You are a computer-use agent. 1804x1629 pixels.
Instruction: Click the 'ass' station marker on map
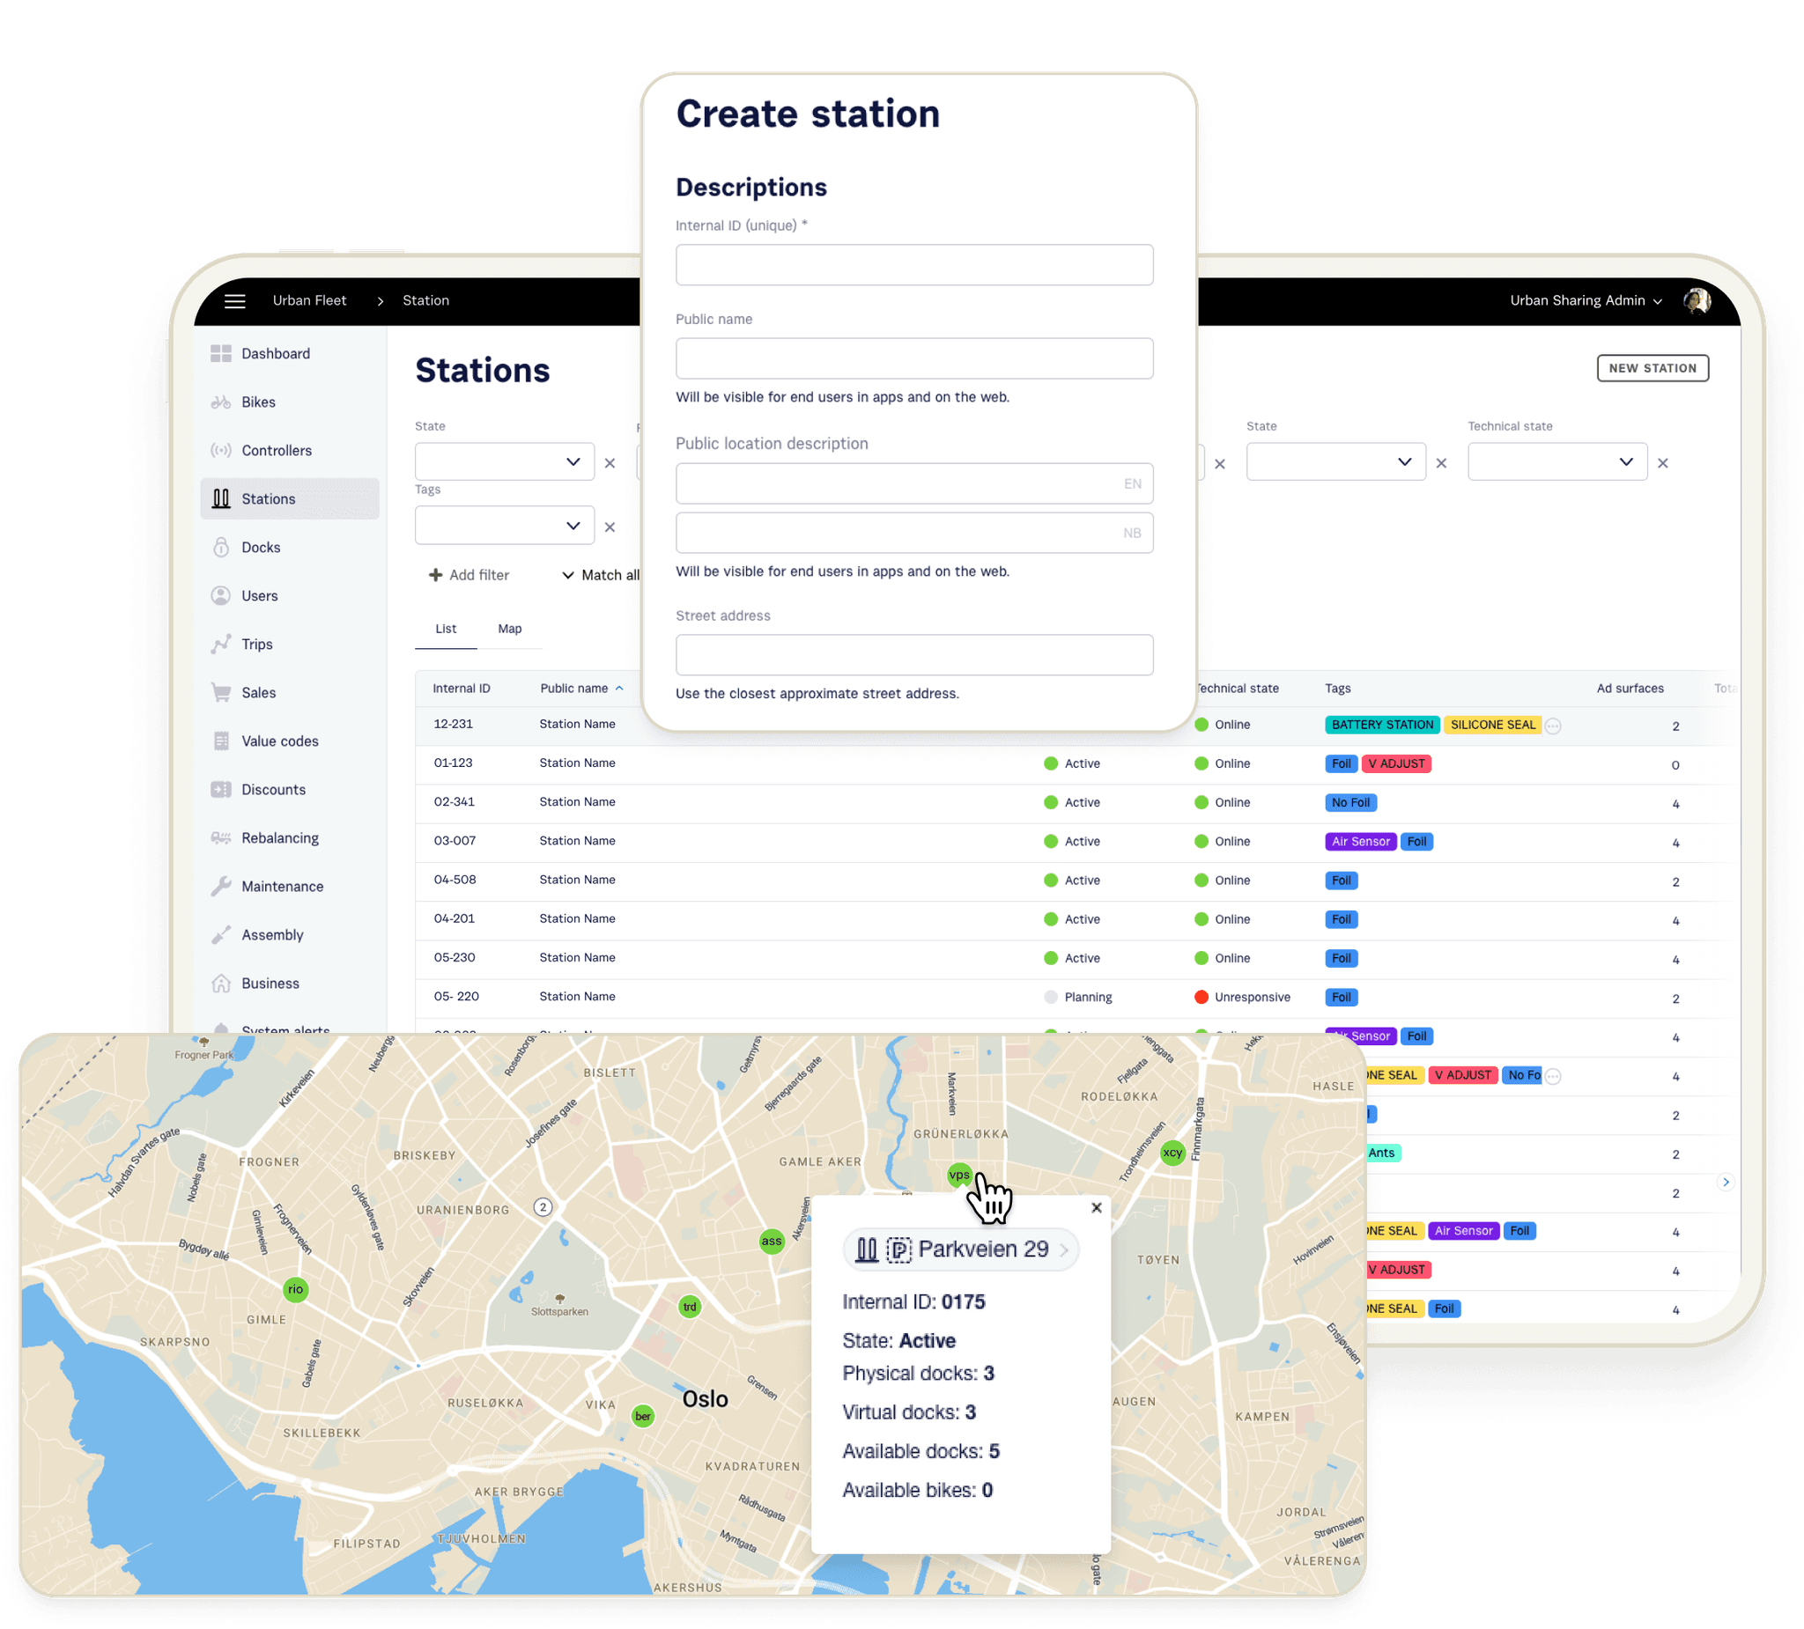pos(772,1241)
